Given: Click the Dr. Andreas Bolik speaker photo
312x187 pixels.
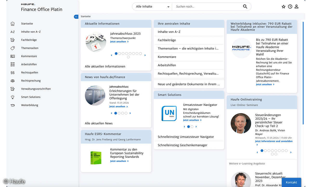Looking at the screenshot, I should tap(241, 123).
